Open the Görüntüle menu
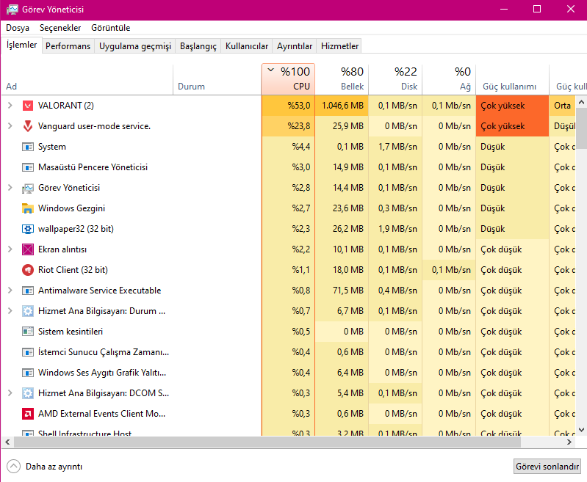 coord(111,28)
